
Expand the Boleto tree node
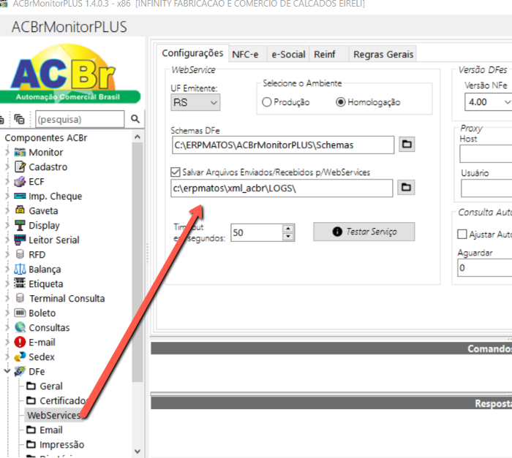coord(7,313)
